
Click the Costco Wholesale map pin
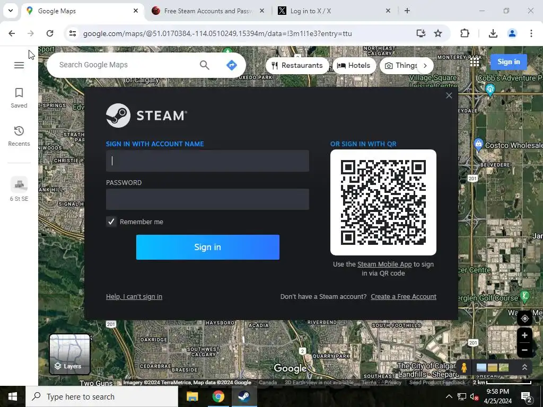point(478,144)
